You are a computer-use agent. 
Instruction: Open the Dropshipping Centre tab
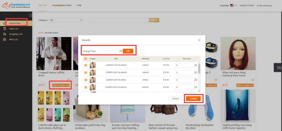(x=62, y=6)
